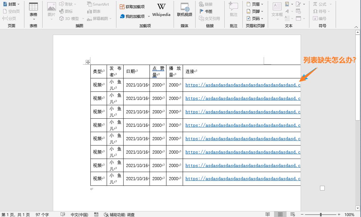This screenshot has width=361, height=217.
Task: Switch to Web Layout view in status bar
Action: pyautogui.click(x=293, y=215)
